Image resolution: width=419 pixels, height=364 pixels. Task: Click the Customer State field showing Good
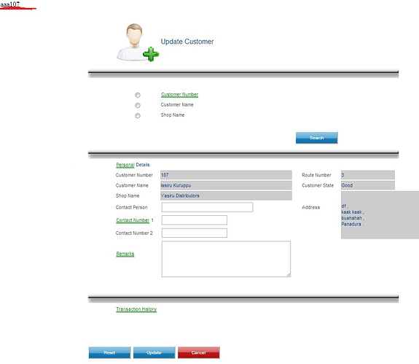point(368,185)
